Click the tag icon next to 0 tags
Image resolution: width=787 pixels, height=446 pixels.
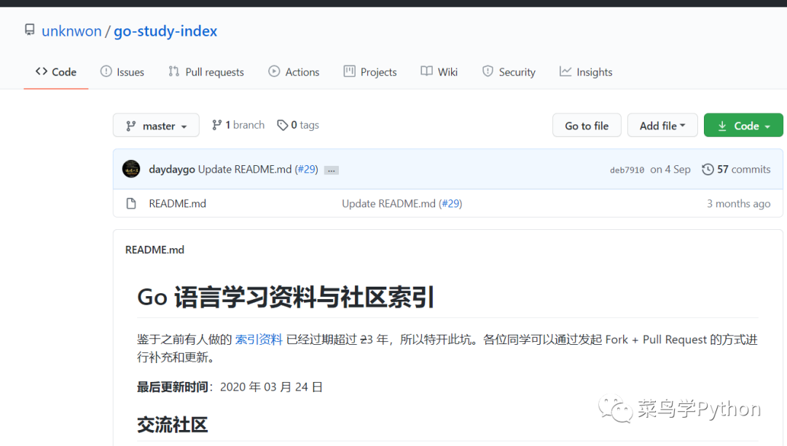[x=283, y=125]
